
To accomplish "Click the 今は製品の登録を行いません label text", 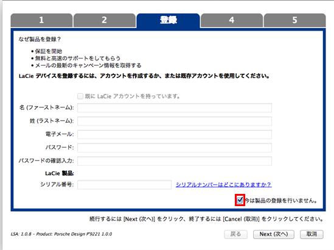I will coord(281,201).
